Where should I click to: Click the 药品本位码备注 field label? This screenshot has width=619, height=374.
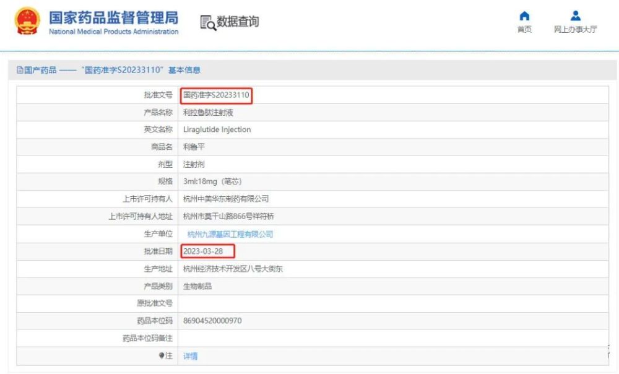(x=148, y=338)
